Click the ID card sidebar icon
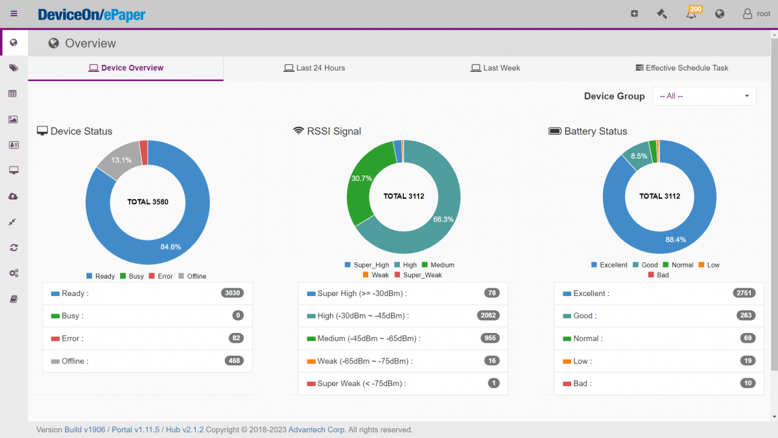The width and height of the screenshot is (778, 438). click(13, 144)
